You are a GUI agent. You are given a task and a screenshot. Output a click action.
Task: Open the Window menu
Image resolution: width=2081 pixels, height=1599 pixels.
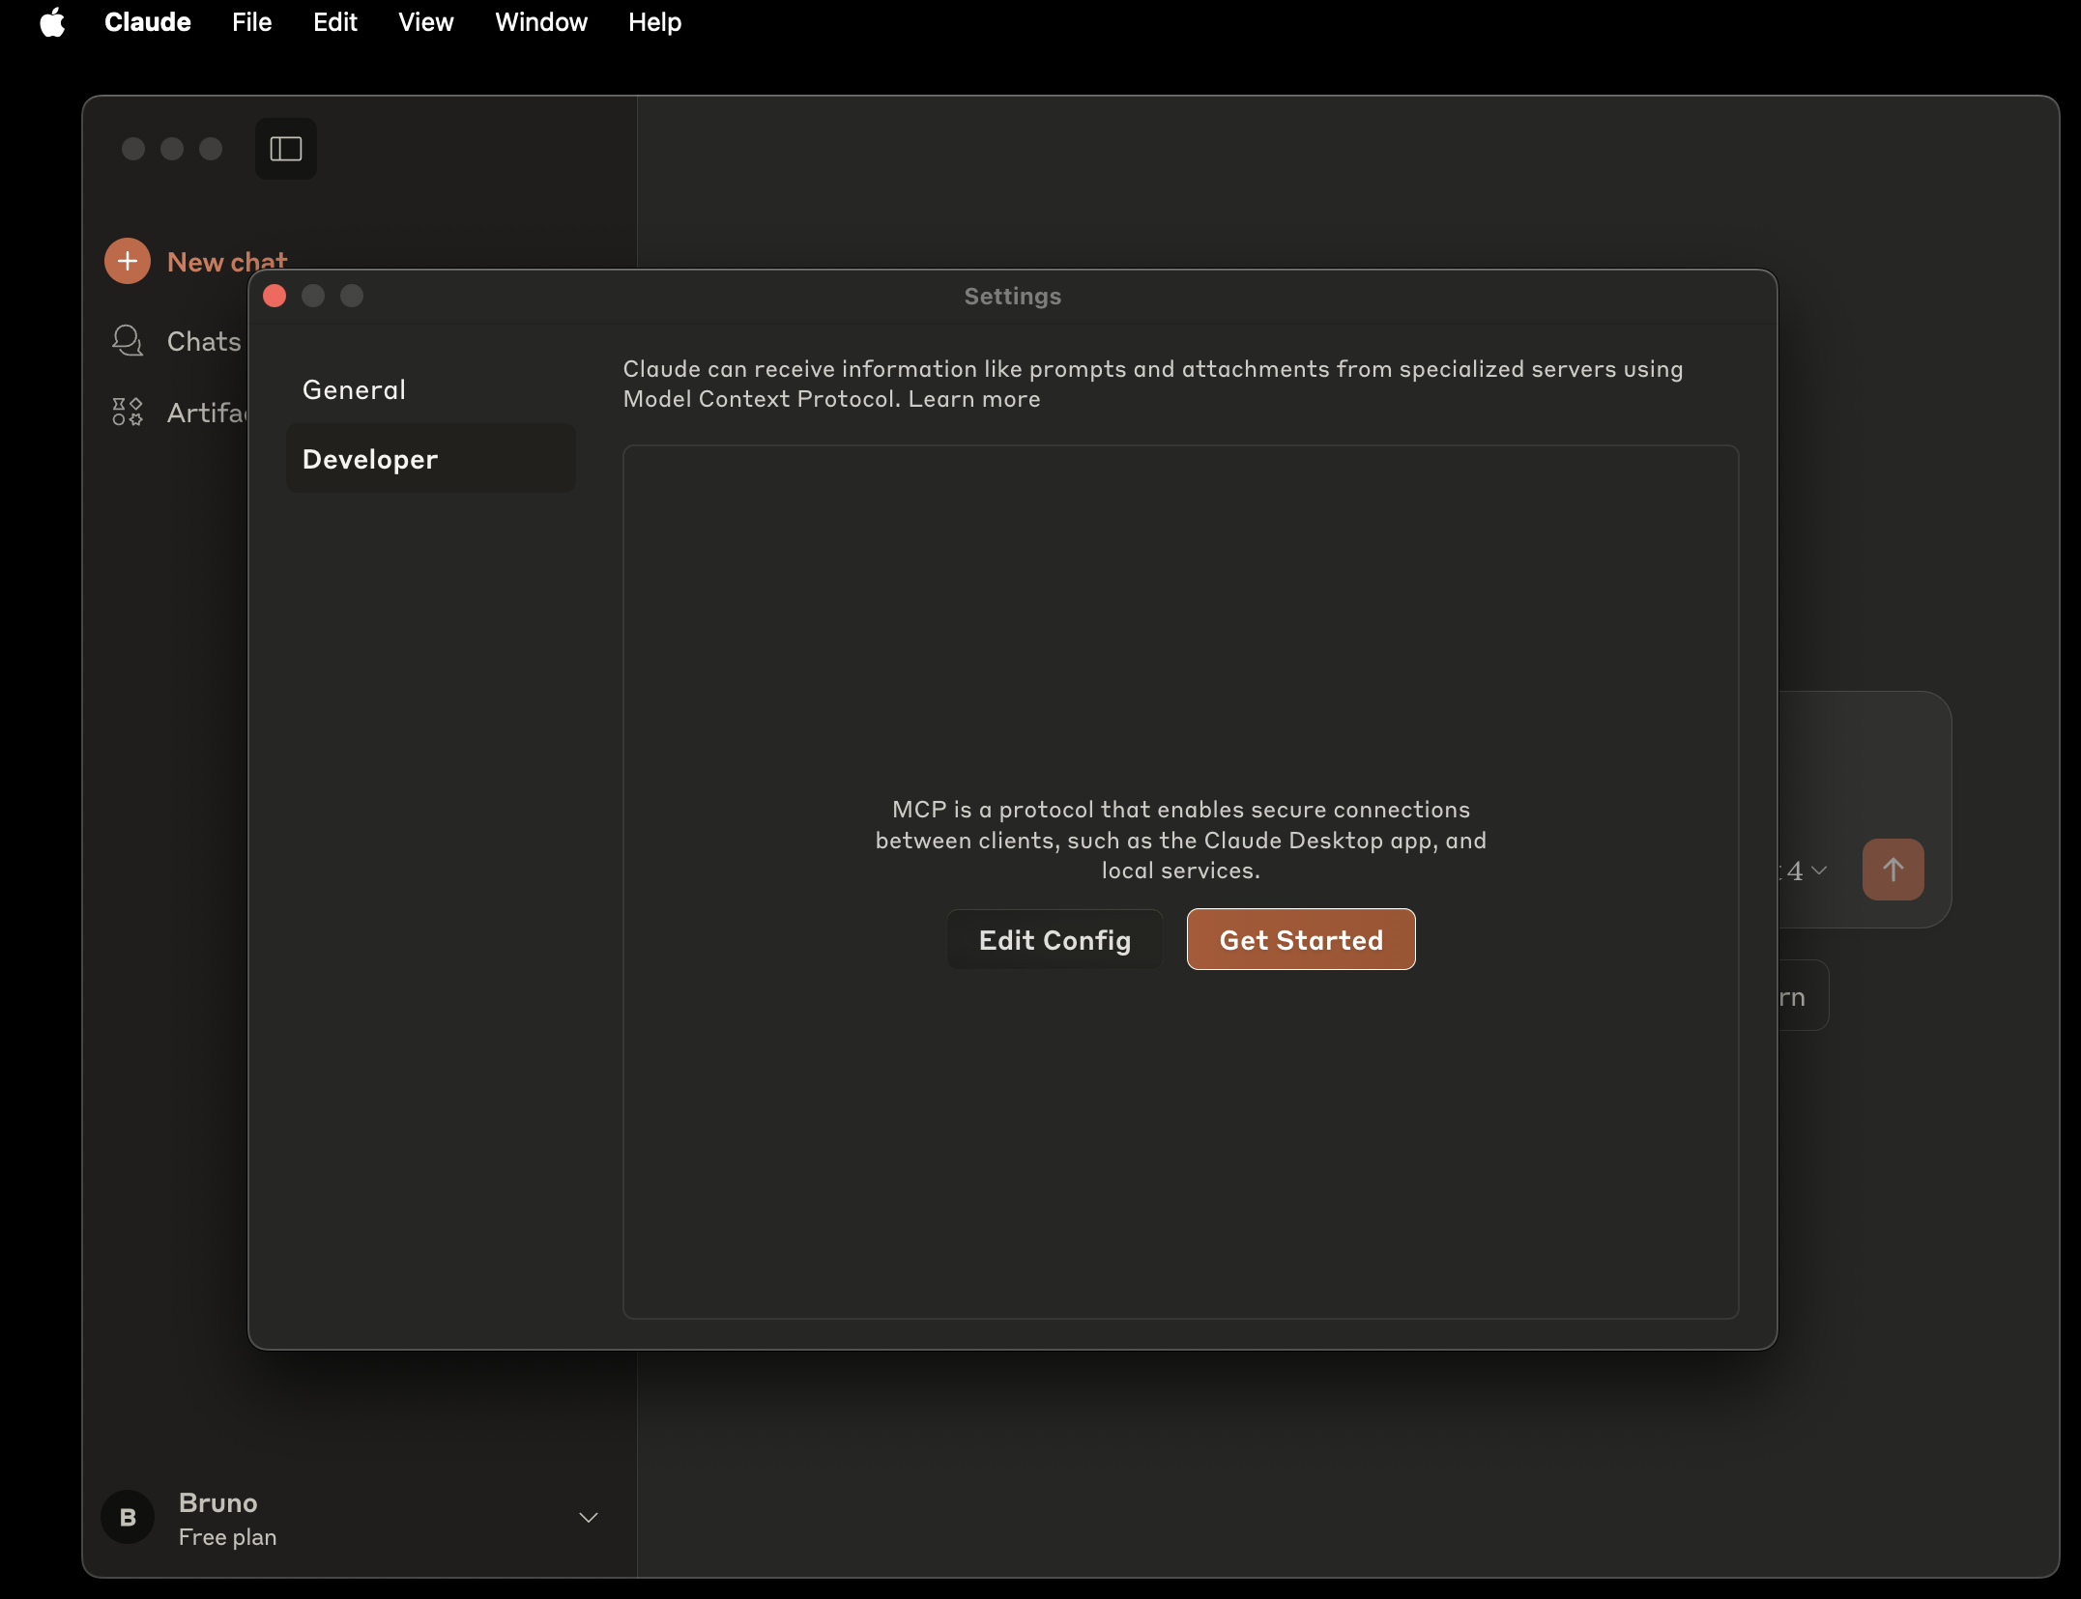coord(541,22)
